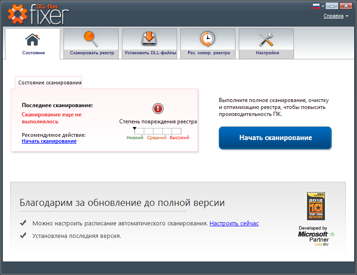
Task: Switch to Состояние tab label
Action: coord(33,53)
